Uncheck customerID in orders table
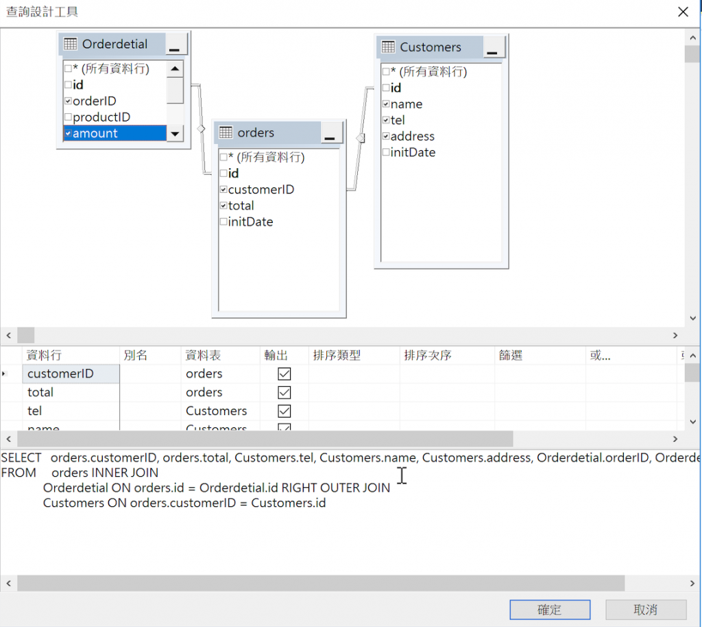Image resolution: width=702 pixels, height=627 pixels. click(223, 189)
